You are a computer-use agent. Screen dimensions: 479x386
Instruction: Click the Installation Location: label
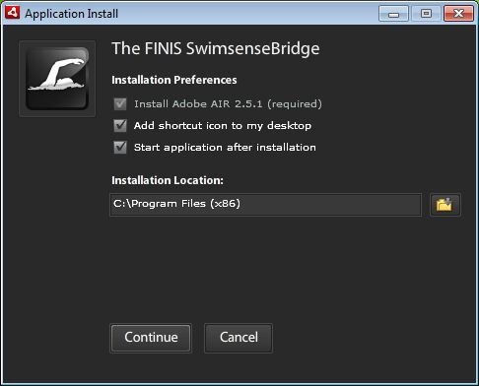(168, 180)
